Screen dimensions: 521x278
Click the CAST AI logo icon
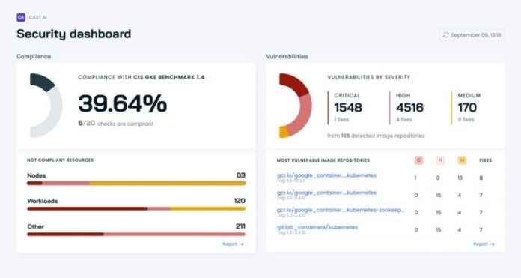click(21, 17)
